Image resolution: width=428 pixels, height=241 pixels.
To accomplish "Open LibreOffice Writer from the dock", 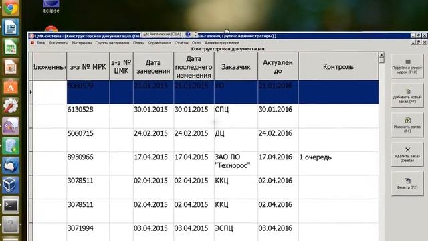I will pyautogui.click(x=11, y=27).
